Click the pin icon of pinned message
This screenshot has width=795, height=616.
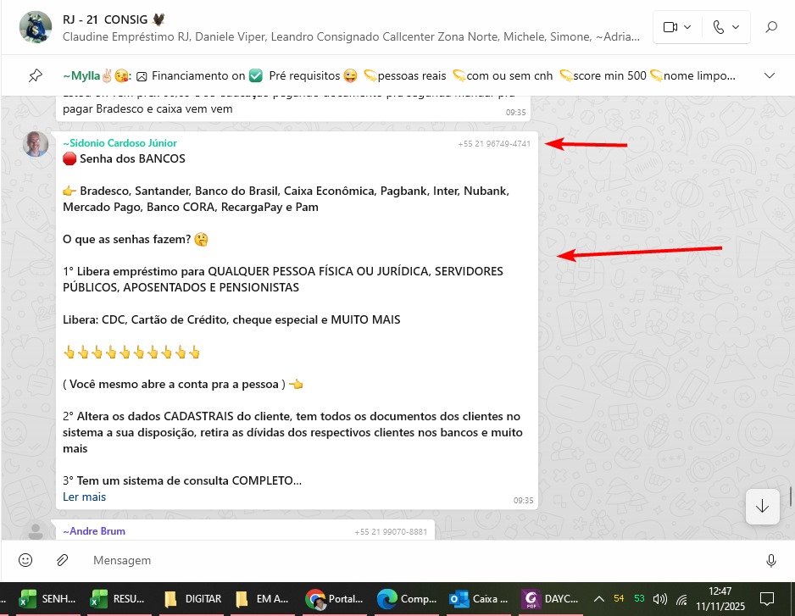[x=35, y=75]
